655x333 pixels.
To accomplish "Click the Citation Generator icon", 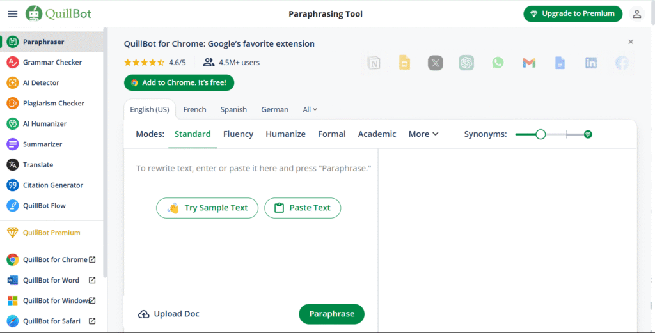I will pyautogui.click(x=13, y=185).
